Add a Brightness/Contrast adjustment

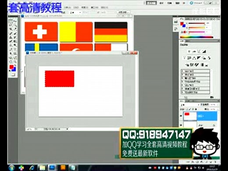189,51
